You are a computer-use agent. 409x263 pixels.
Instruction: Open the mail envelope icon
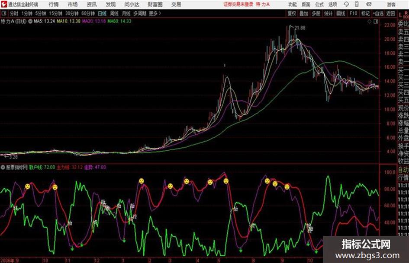[x=369, y=4]
